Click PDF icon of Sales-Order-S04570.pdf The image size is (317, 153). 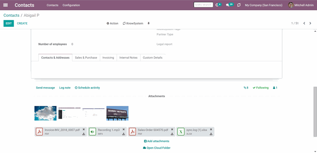point(132,132)
